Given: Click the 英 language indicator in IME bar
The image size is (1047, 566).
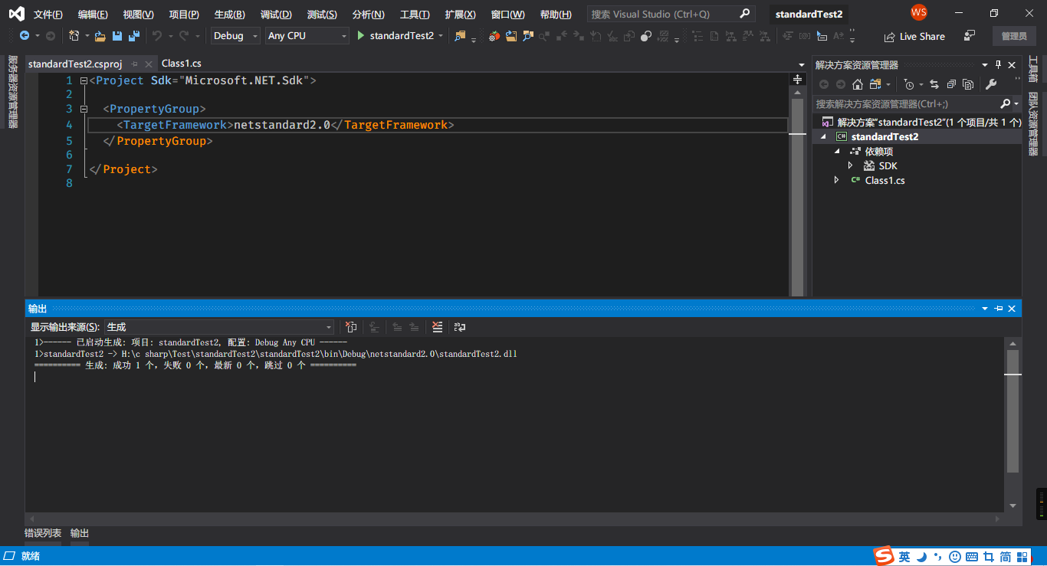Looking at the screenshot, I should pyautogui.click(x=904, y=557).
